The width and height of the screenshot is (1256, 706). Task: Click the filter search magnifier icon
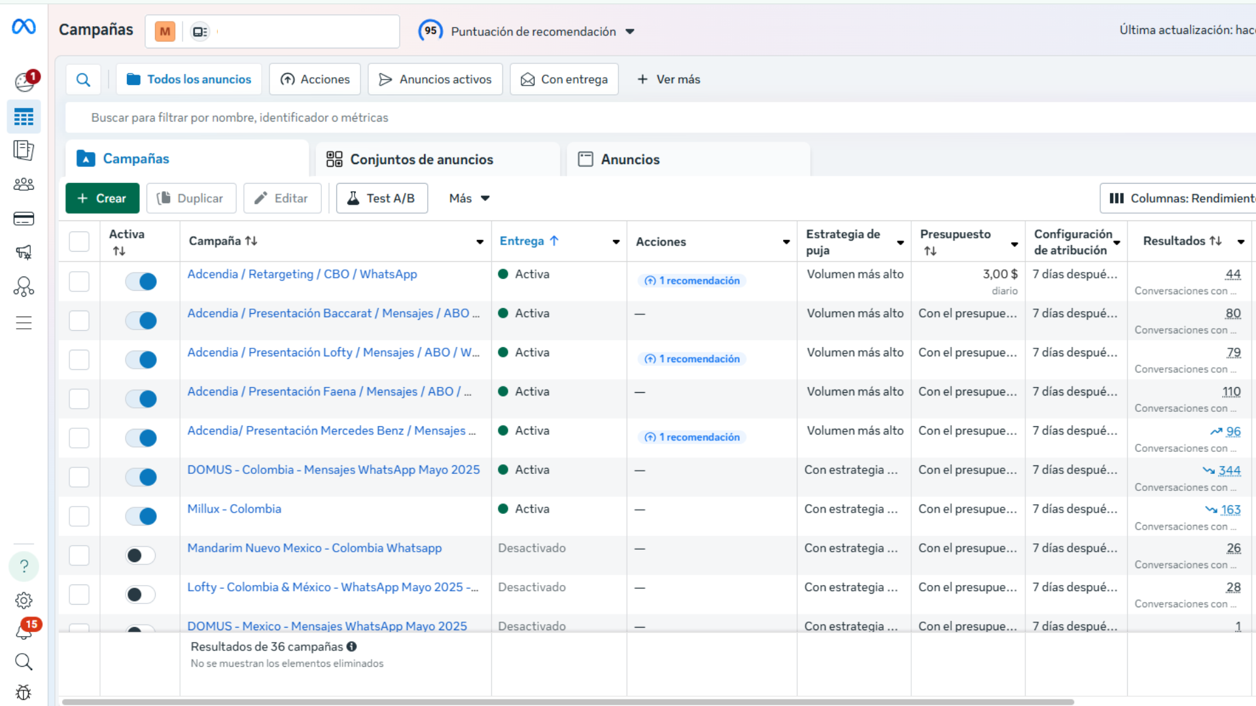pyautogui.click(x=83, y=80)
